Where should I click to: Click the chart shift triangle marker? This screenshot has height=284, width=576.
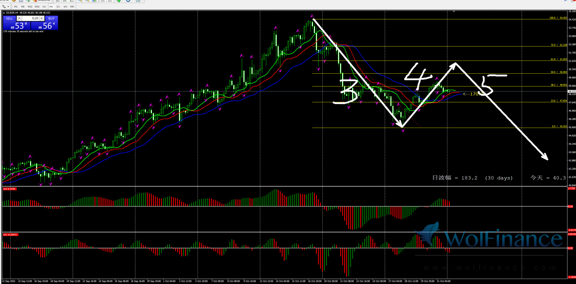[454, 11]
